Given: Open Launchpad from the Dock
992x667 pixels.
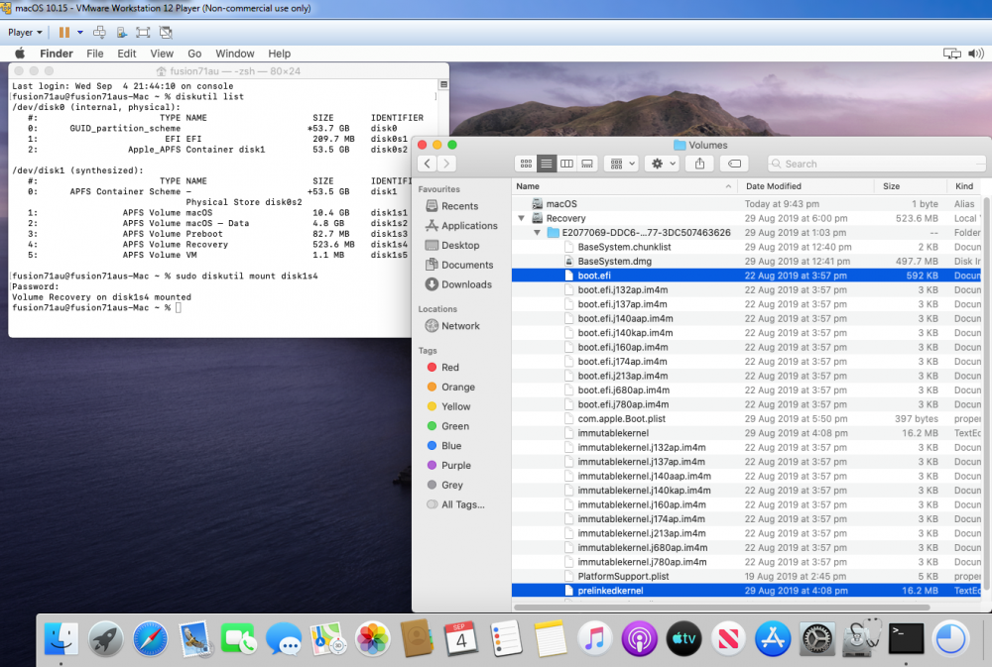Looking at the screenshot, I should (106, 639).
